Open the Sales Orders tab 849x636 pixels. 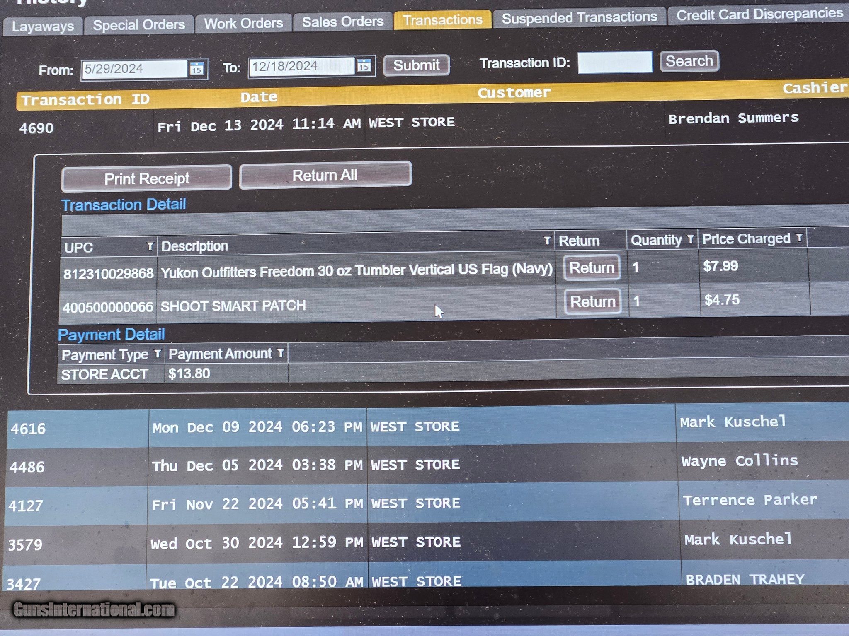pyautogui.click(x=343, y=22)
